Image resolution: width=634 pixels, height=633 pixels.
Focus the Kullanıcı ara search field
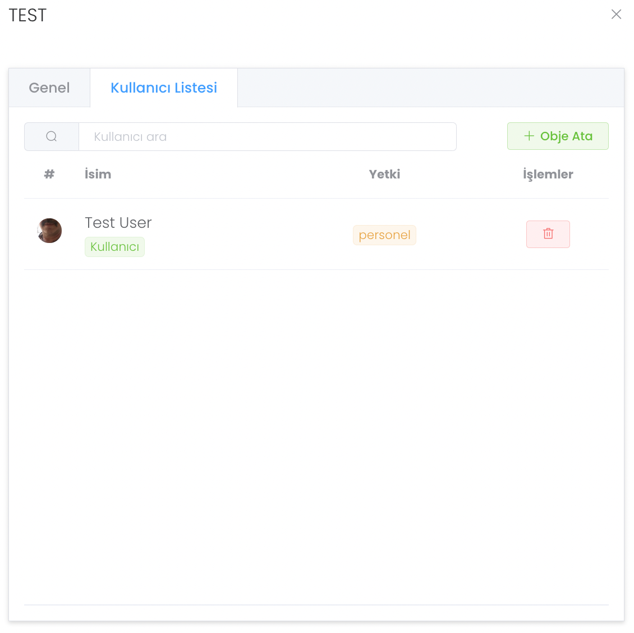click(267, 136)
